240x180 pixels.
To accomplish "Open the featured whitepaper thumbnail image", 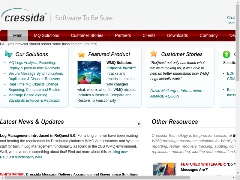I will pyautogui.click(x=164, y=169).
